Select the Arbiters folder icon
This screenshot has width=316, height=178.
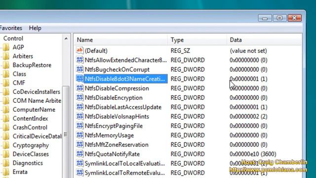pyautogui.click(x=6, y=56)
